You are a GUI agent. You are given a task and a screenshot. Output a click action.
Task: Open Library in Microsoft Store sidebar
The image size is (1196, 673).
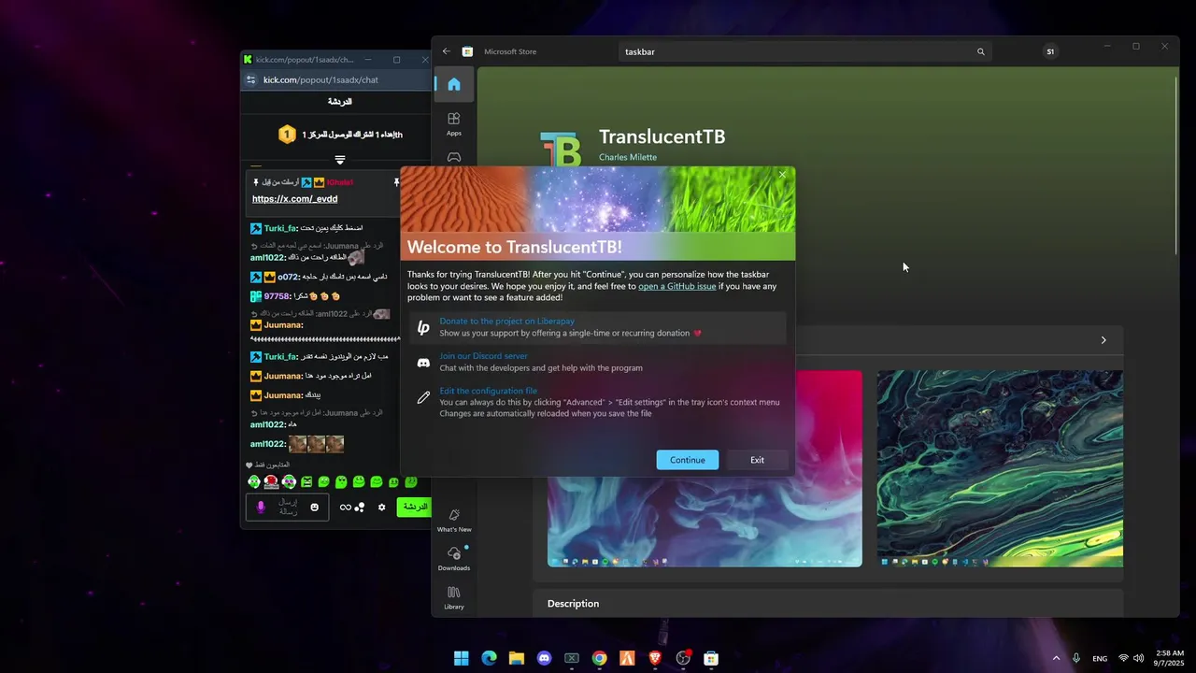454,597
